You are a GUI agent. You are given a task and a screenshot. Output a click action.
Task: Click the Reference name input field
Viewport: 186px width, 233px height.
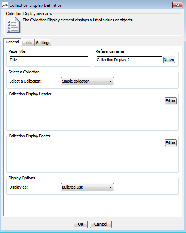129,60
